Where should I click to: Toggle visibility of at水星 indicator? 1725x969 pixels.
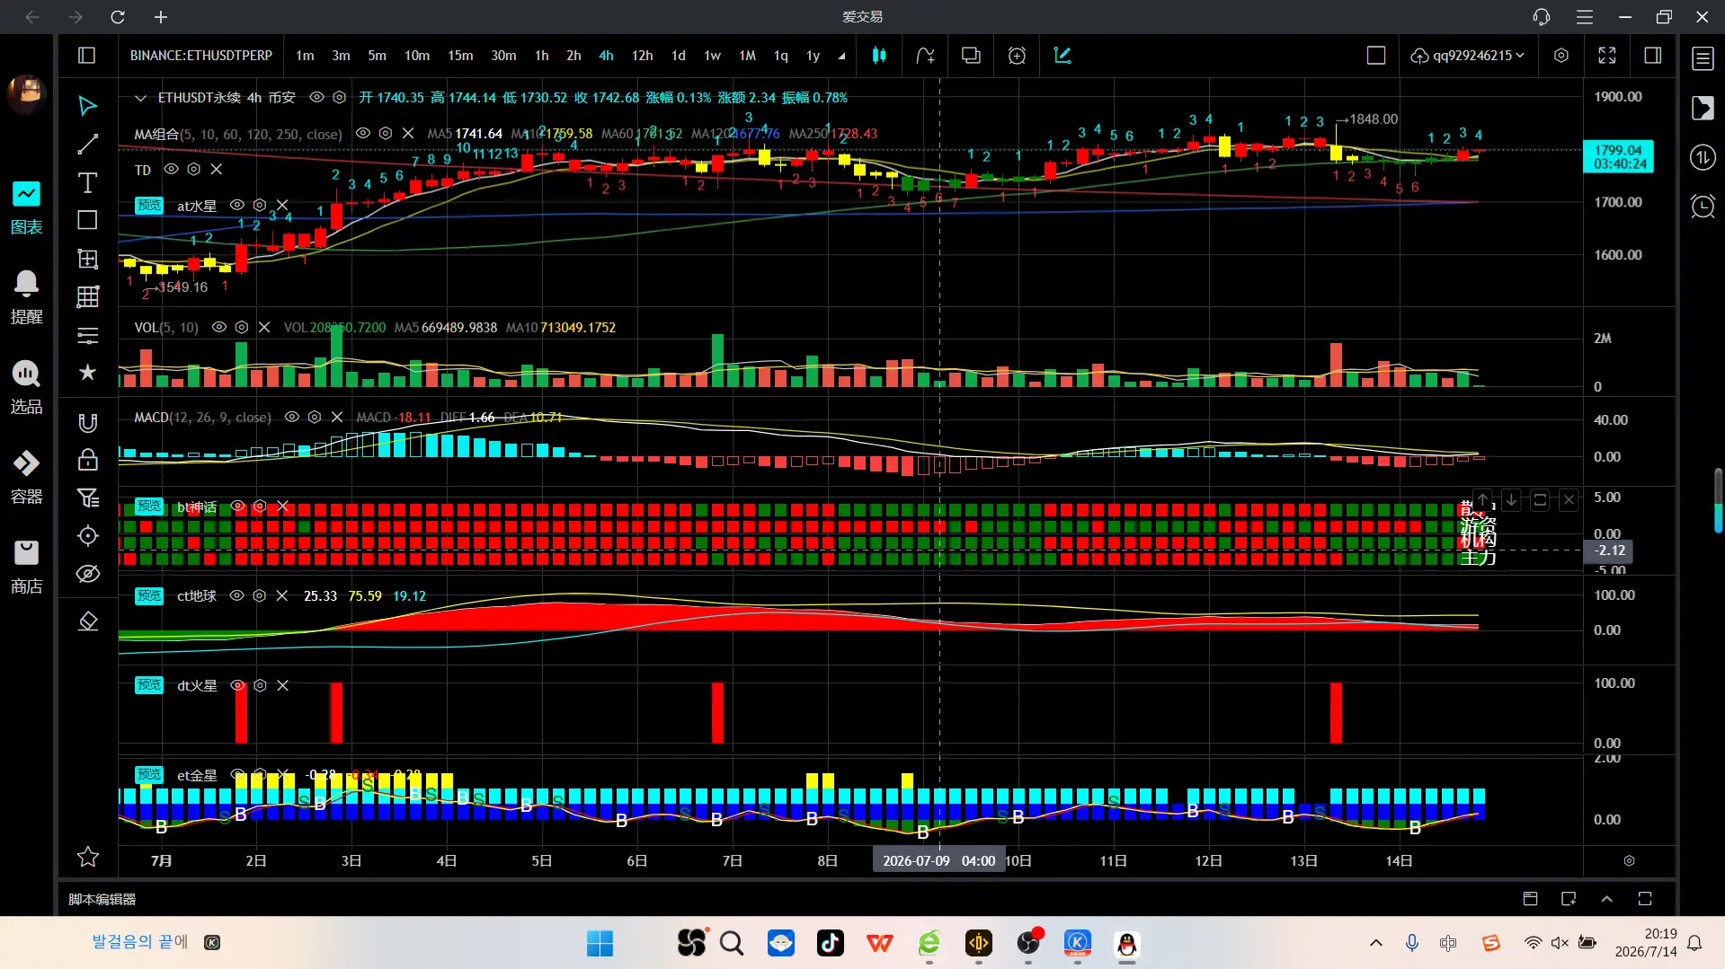click(x=237, y=205)
